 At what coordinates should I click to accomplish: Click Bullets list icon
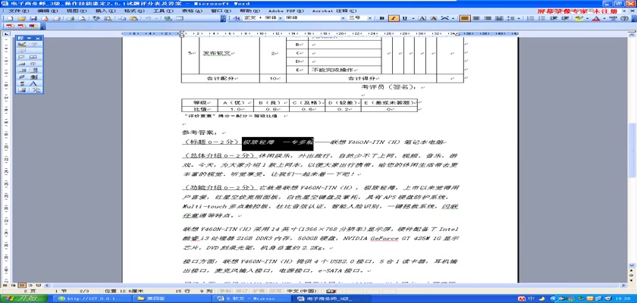click(541, 19)
